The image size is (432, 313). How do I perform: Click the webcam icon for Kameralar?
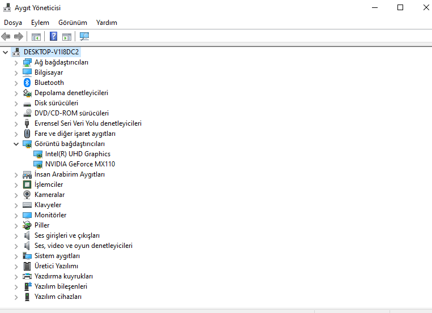click(x=27, y=195)
